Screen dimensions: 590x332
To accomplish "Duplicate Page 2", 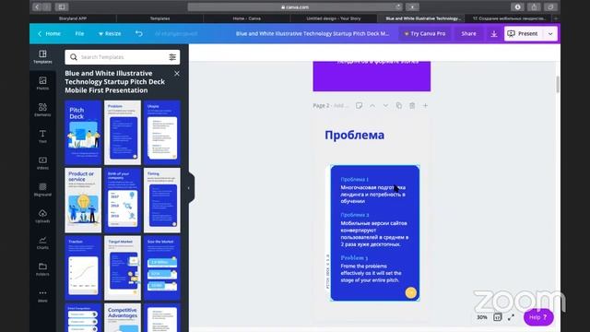I will (x=399, y=106).
